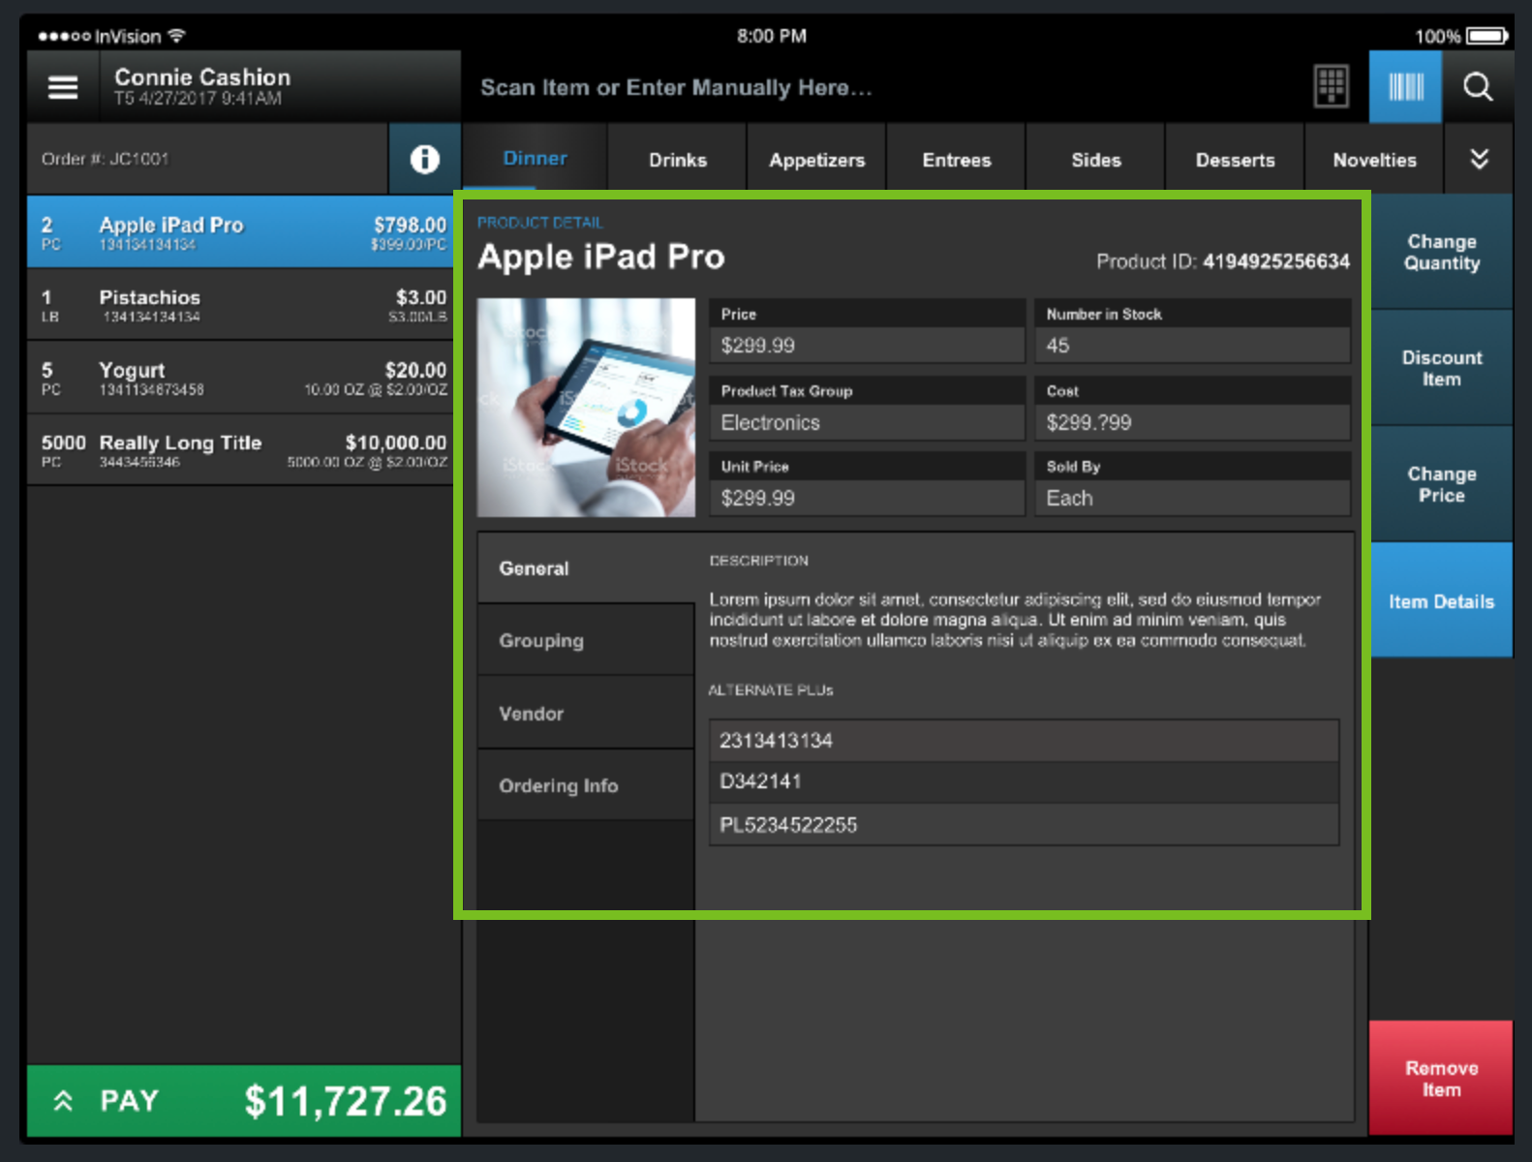Screen dimensions: 1532x1162
Task: Click the Sold By Each field
Action: click(1192, 498)
